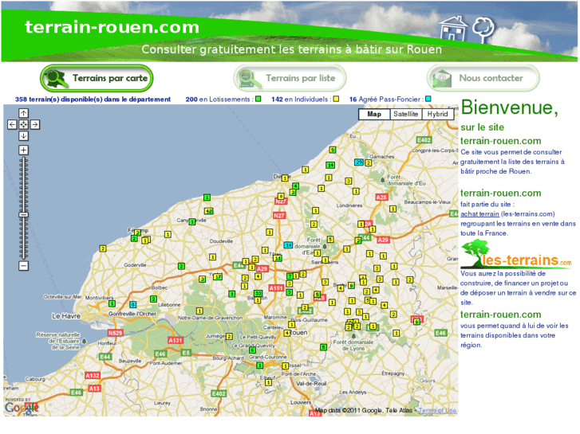This screenshot has height=434, width=580.
Task: Pan the map upward
Action: coord(23,113)
